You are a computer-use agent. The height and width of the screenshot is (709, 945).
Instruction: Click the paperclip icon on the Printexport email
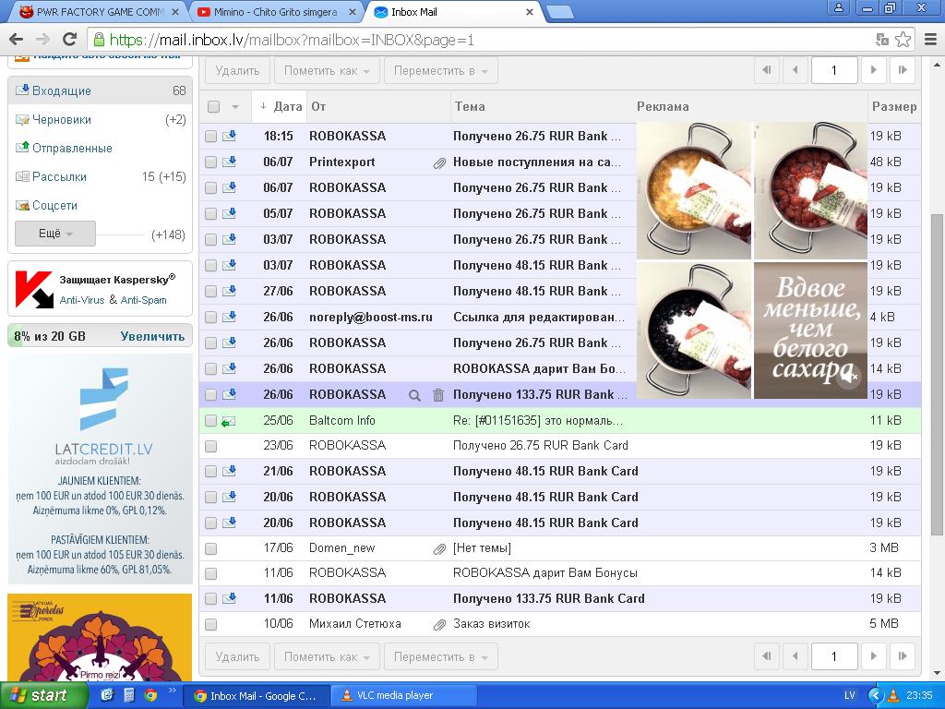440,162
